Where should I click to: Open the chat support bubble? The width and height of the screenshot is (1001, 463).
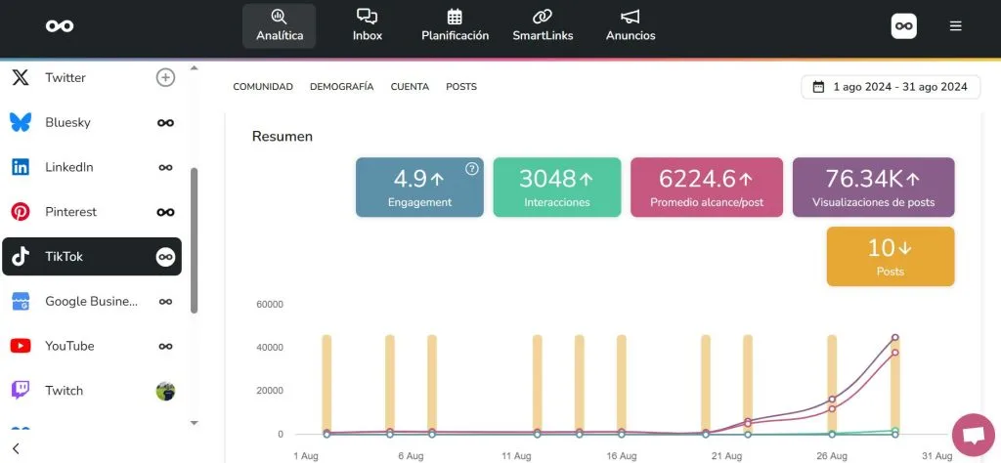[x=973, y=435]
